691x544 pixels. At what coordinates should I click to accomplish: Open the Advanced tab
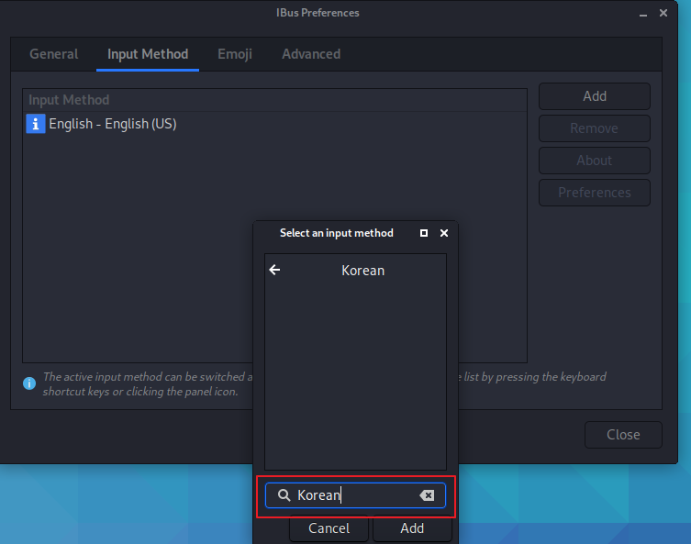311,54
